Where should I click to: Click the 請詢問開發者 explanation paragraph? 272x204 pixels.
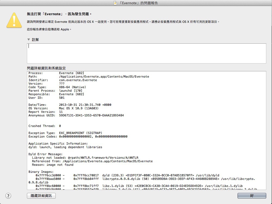click(x=123, y=22)
